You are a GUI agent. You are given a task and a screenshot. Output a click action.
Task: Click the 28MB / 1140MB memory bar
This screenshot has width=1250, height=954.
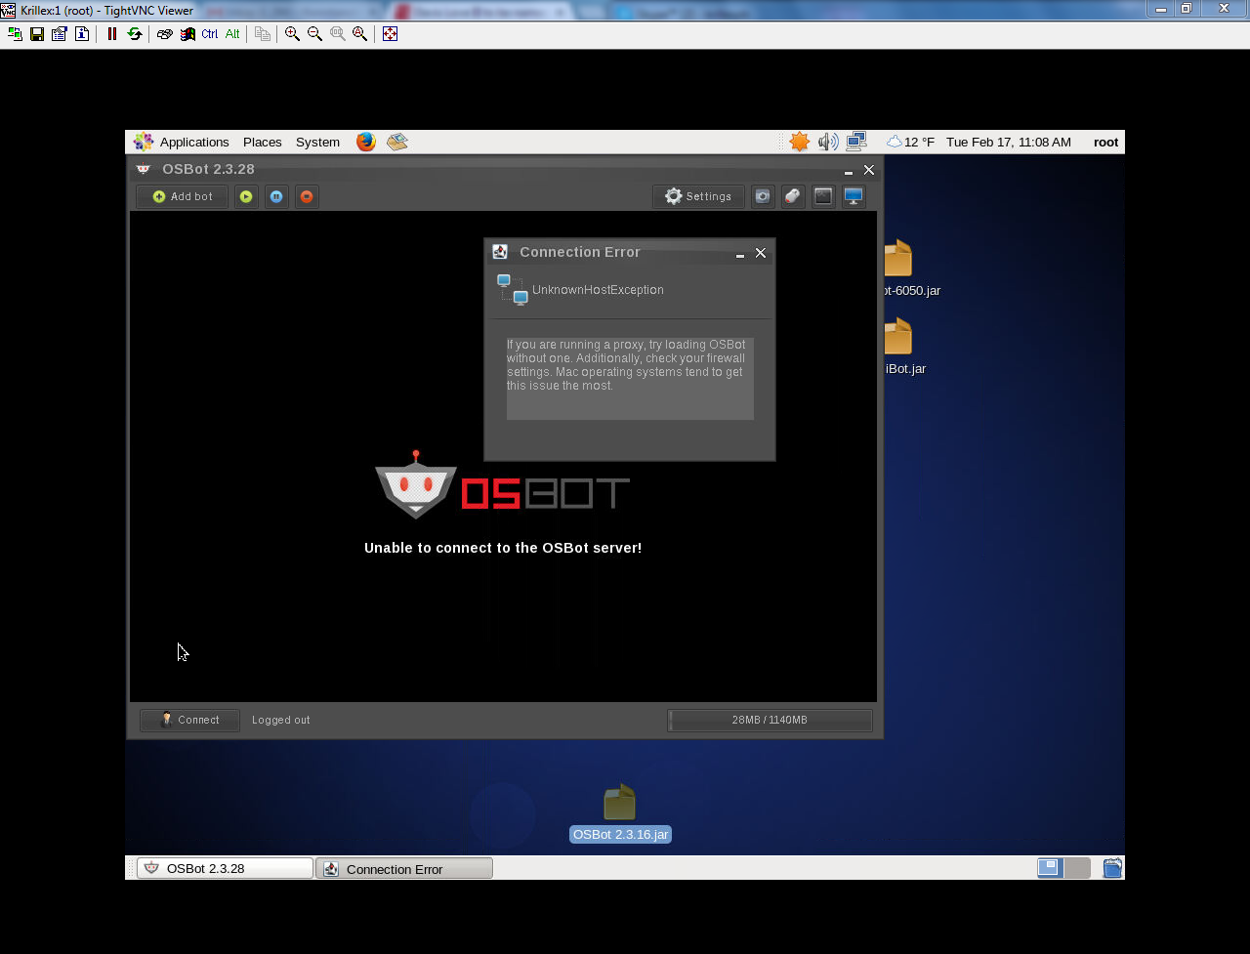click(x=770, y=720)
